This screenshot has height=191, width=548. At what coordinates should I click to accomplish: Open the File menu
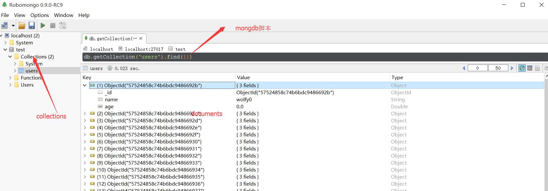coord(5,15)
